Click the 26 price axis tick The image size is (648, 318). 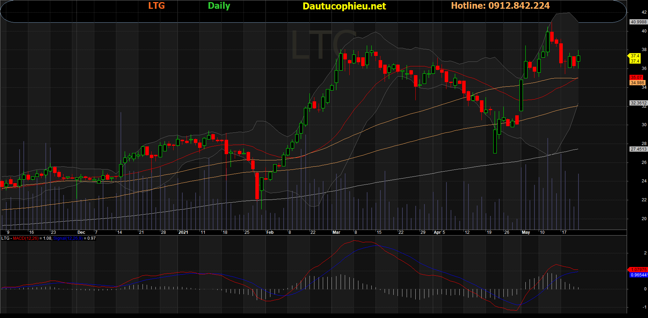point(644,162)
